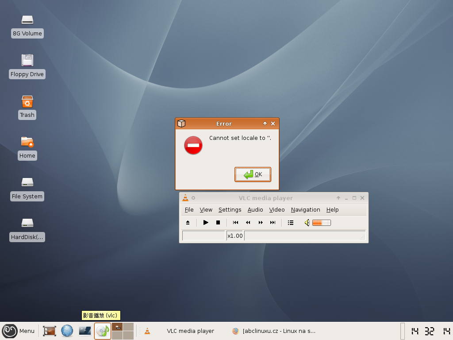Roll up the Error dialog with arrow button
Image resolution: width=453 pixels, height=340 pixels.
click(x=265, y=124)
